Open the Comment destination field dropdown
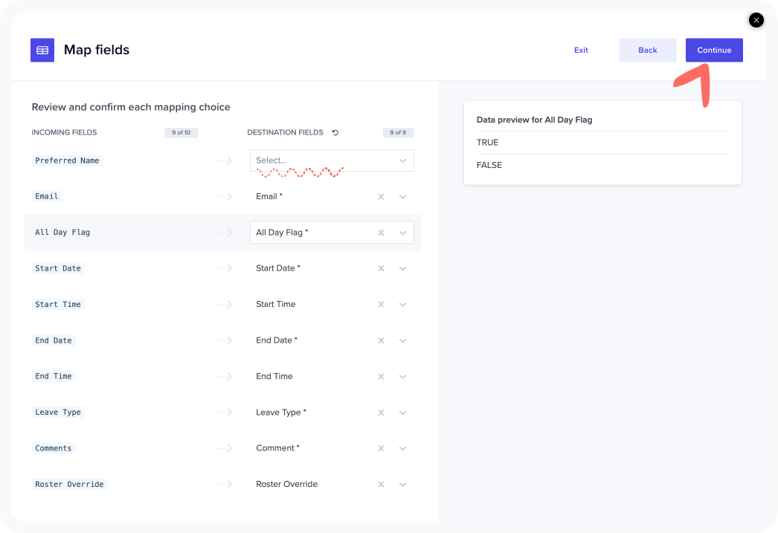778x533 pixels. [402, 448]
